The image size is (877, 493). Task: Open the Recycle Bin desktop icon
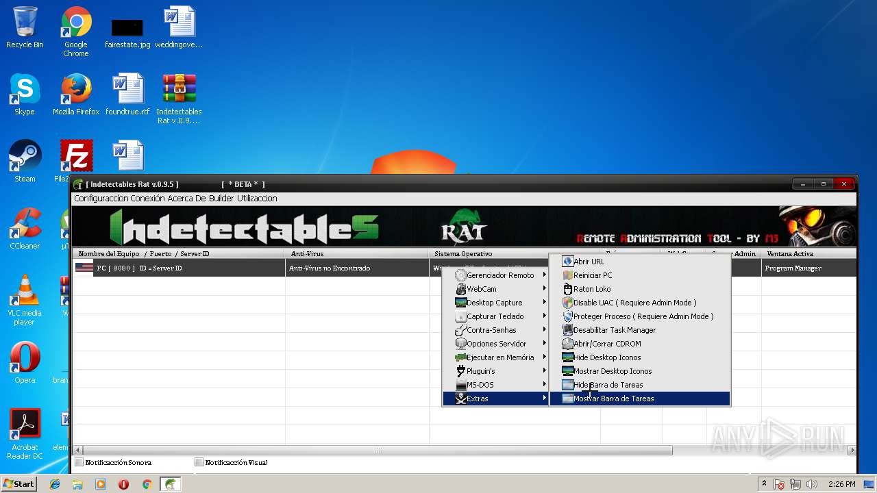pos(25,27)
